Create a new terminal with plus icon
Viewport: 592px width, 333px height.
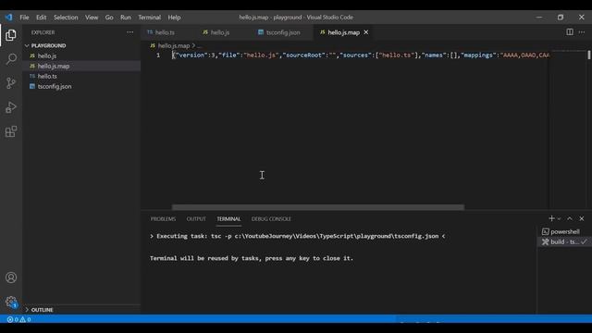pyautogui.click(x=551, y=218)
